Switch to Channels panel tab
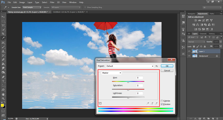Screen dimensions: 223x120 [x=203, y=34]
